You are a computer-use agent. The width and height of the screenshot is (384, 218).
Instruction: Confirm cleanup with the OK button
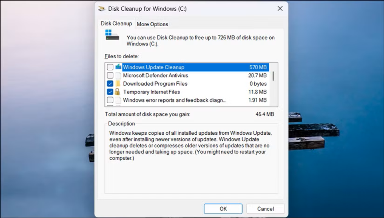click(223, 209)
